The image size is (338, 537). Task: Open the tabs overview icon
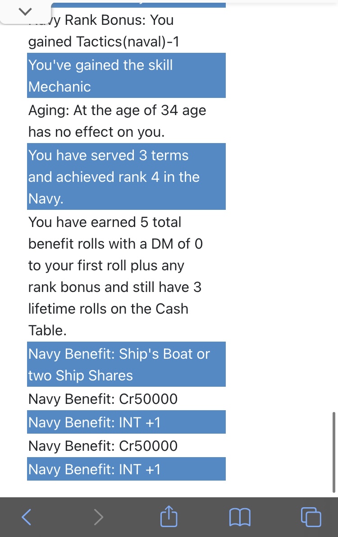311,517
